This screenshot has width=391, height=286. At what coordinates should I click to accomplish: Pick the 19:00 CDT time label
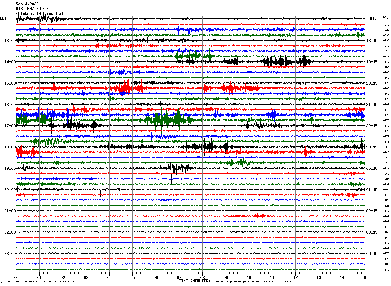[x=10, y=169]
